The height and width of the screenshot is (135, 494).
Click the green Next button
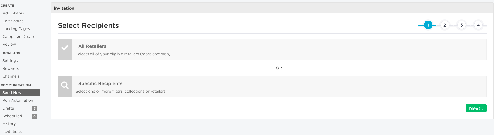point(476,108)
